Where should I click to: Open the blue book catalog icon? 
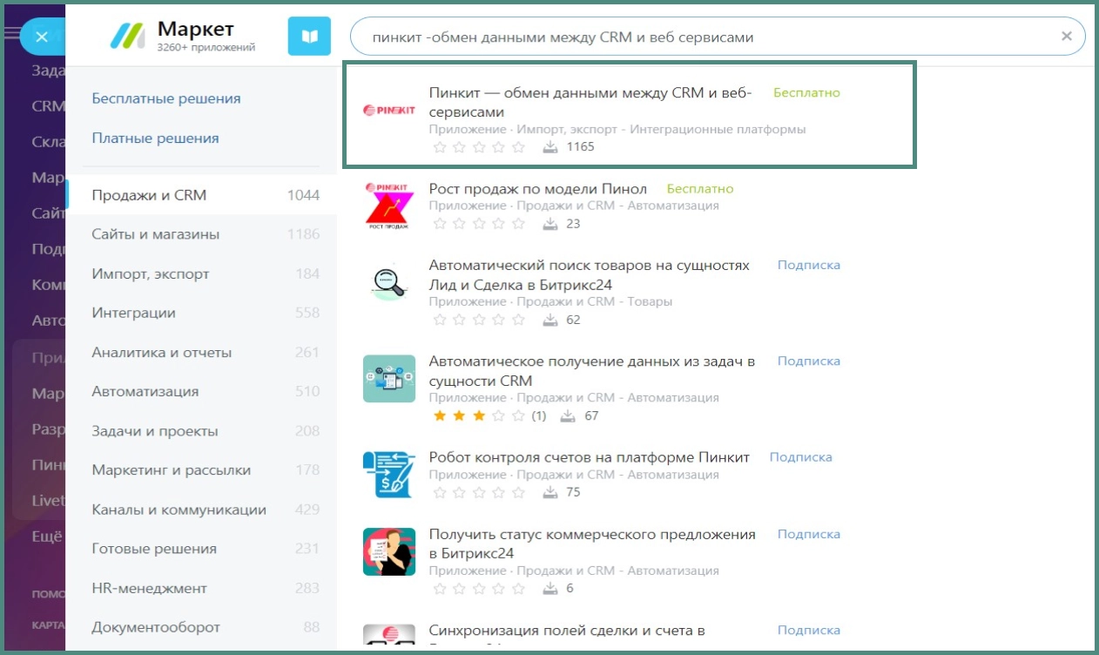[309, 37]
